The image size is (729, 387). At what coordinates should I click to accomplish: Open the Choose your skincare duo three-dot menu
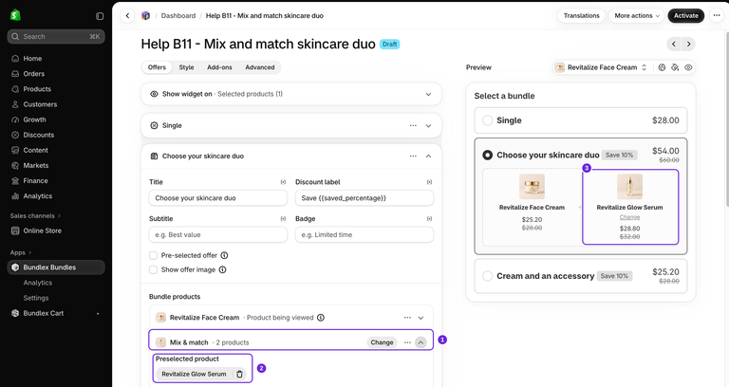tap(413, 157)
